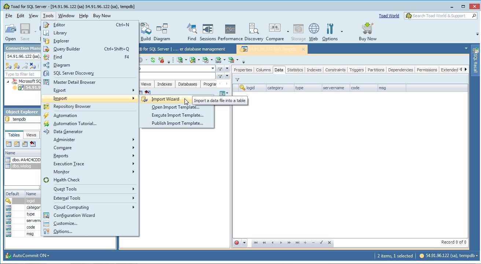Image resolution: width=481 pixels, height=264 pixels.
Task: Switch to the Statistics tab
Action: tap(295, 70)
